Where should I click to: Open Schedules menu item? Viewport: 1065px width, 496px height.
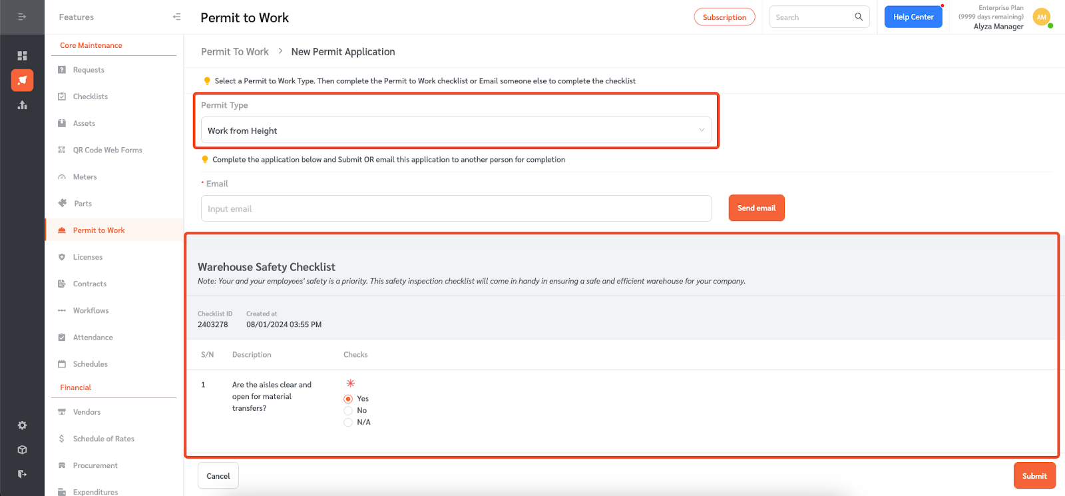pyautogui.click(x=91, y=364)
